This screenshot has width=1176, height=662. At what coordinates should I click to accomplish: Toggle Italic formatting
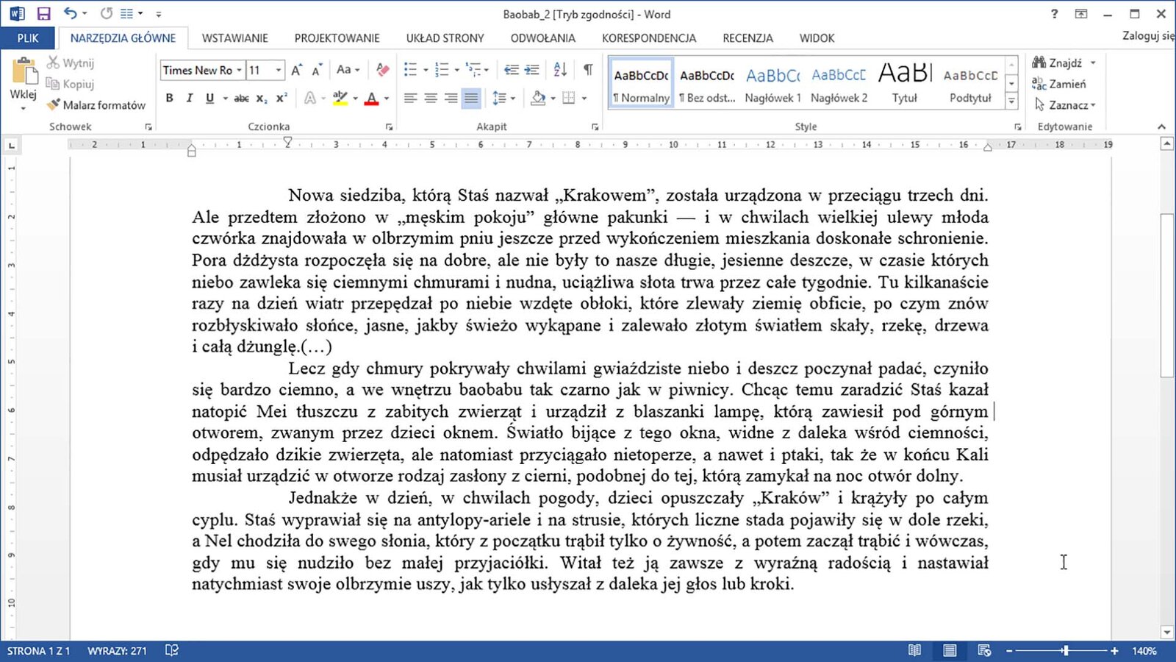click(x=189, y=98)
